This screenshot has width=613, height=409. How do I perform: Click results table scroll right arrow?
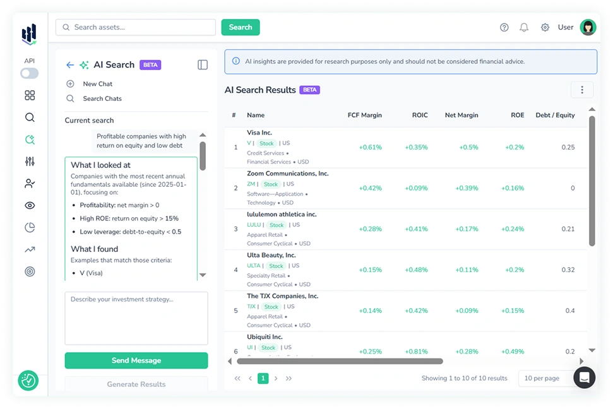[x=581, y=361]
